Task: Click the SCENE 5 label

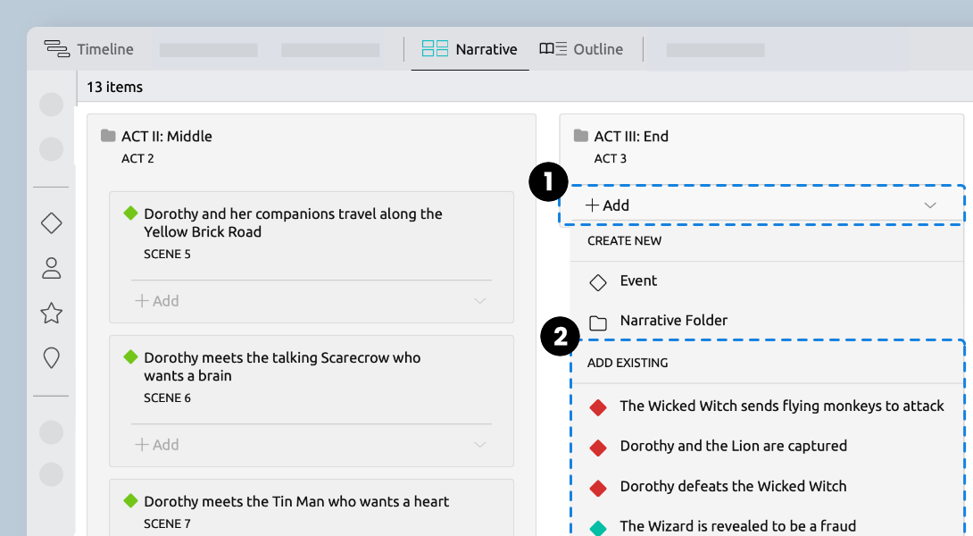Action: (x=167, y=254)
